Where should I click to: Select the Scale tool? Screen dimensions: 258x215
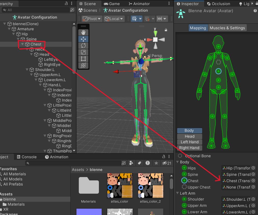(83, 52)
